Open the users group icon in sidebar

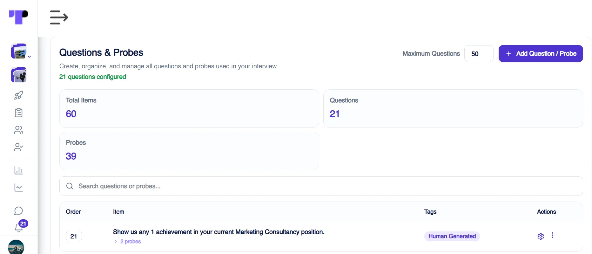coord(19,130)
